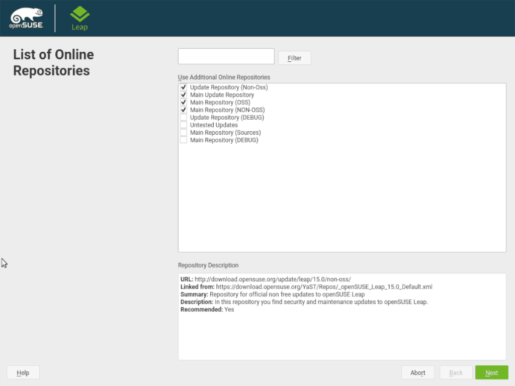Viewport: 515px width, 386px height.
Task: Click the Filter button
Action: 294,58
